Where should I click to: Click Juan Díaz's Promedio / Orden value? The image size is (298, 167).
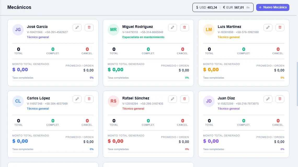279,142
